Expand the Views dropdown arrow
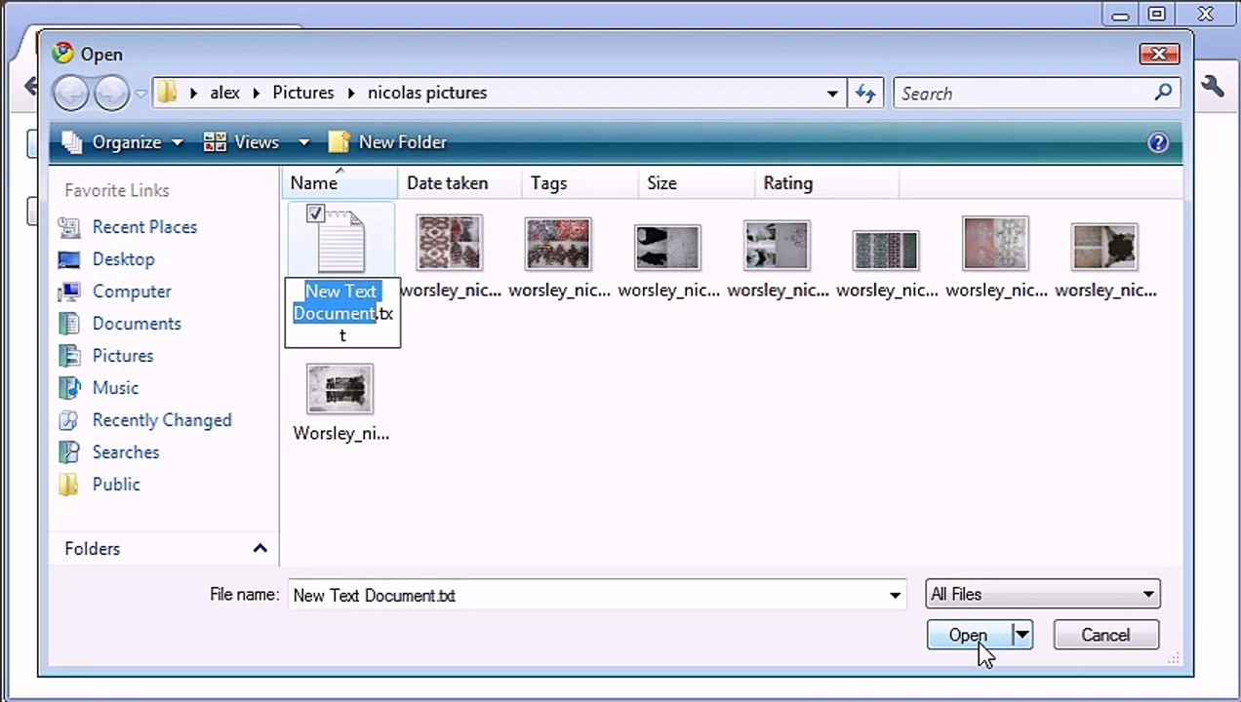Image resolution: width=1241 pixels, height=702 pixels. 303,142
